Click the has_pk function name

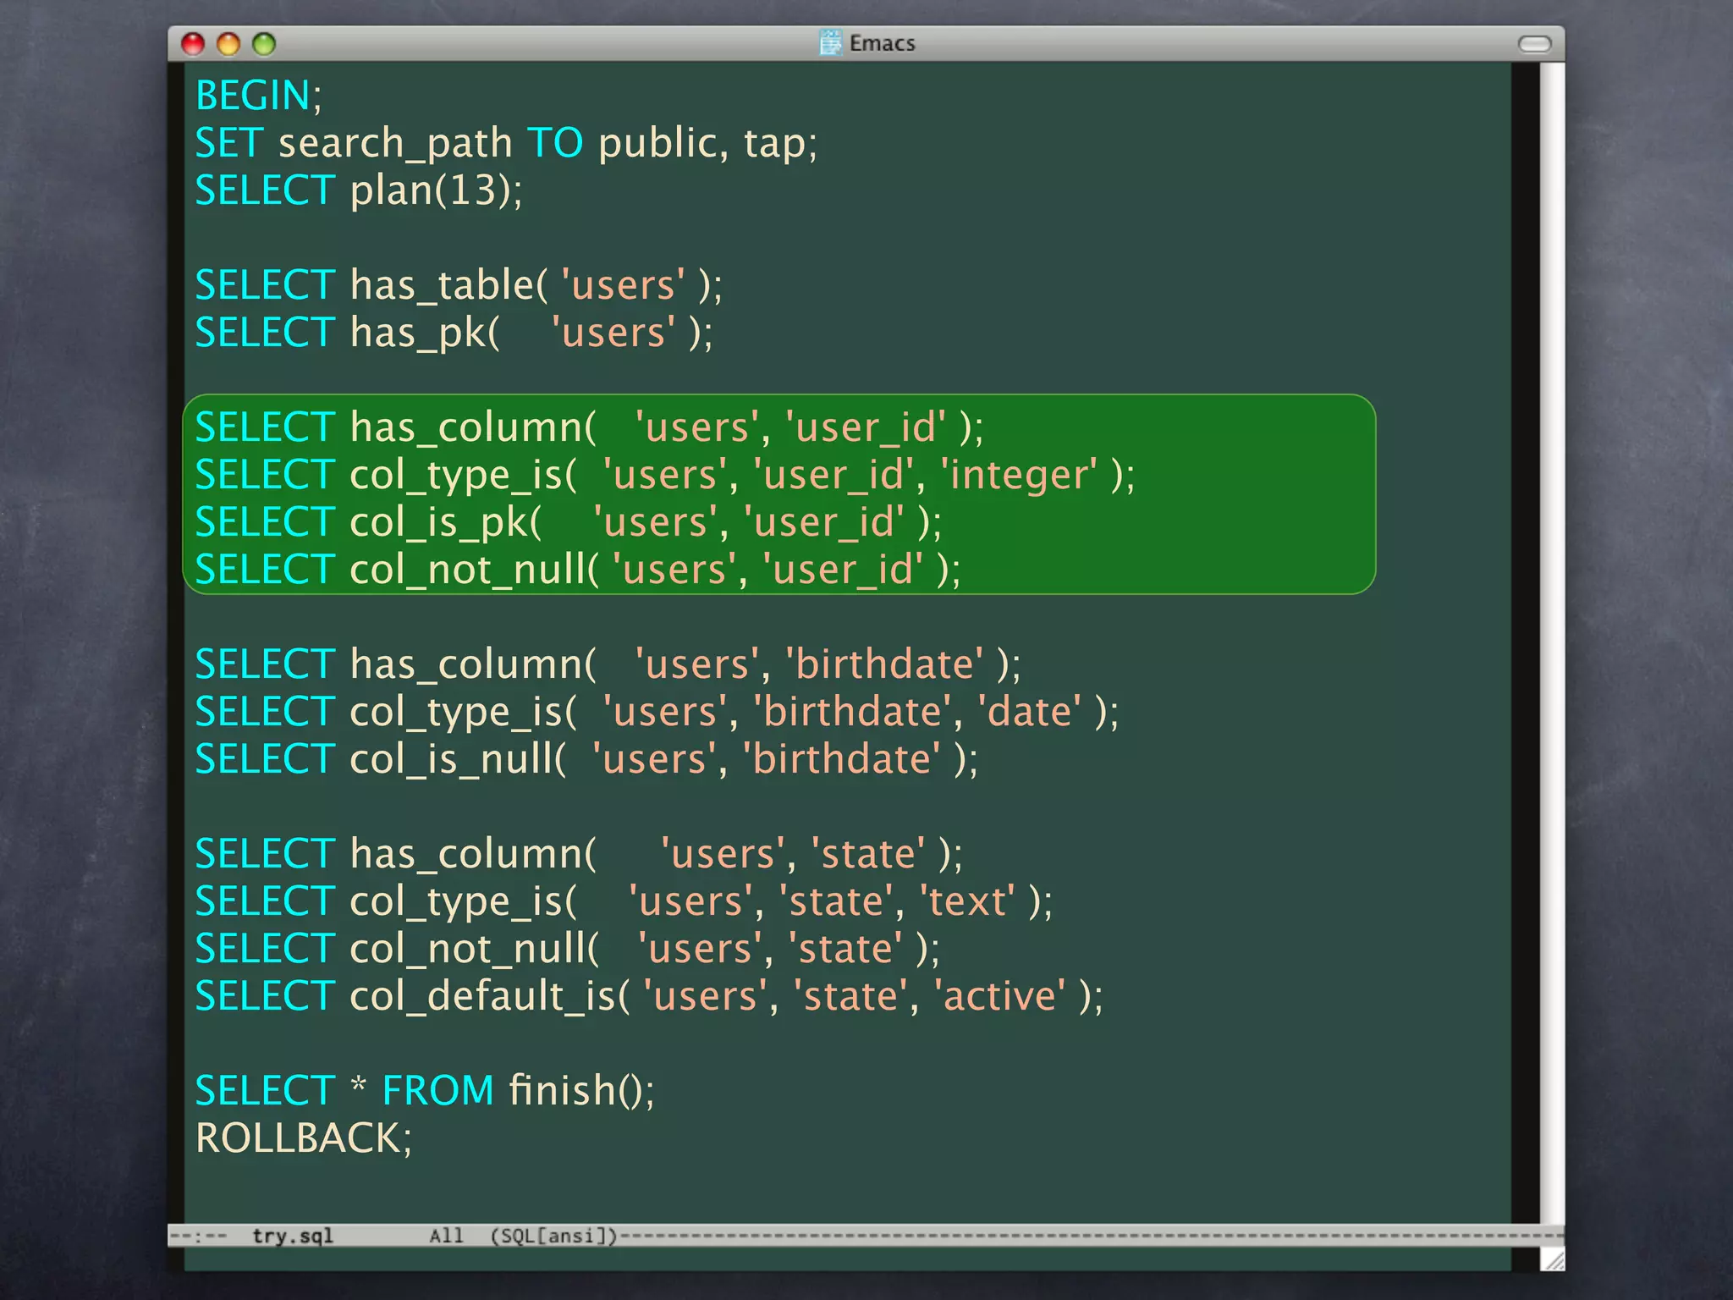pyautogui.click(x=420, y=333)
